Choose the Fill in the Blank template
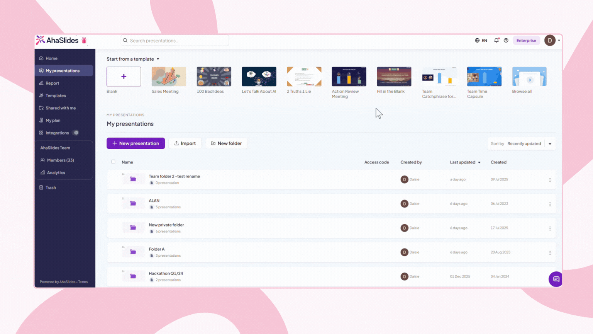593x334 pixels. pos(394,77)
